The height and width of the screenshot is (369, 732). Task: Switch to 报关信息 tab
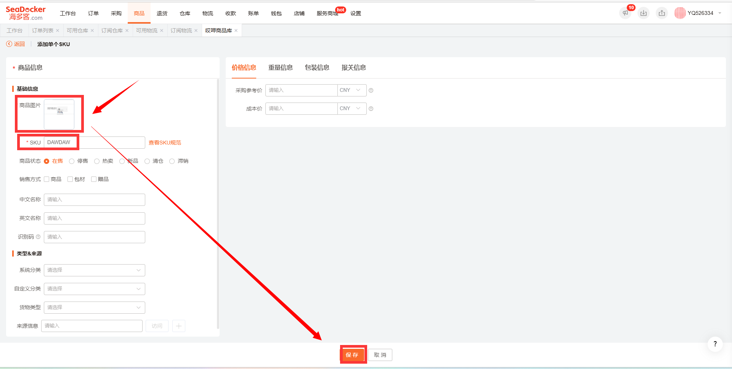[x=354, y=67]
